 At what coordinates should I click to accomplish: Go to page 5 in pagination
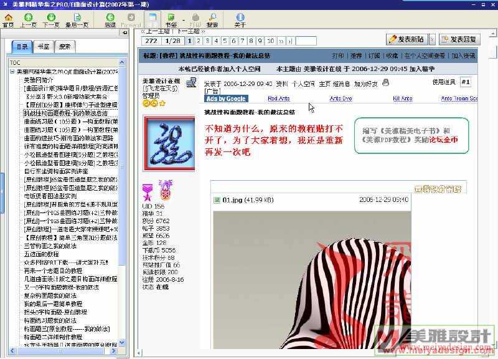click(225, 41)
